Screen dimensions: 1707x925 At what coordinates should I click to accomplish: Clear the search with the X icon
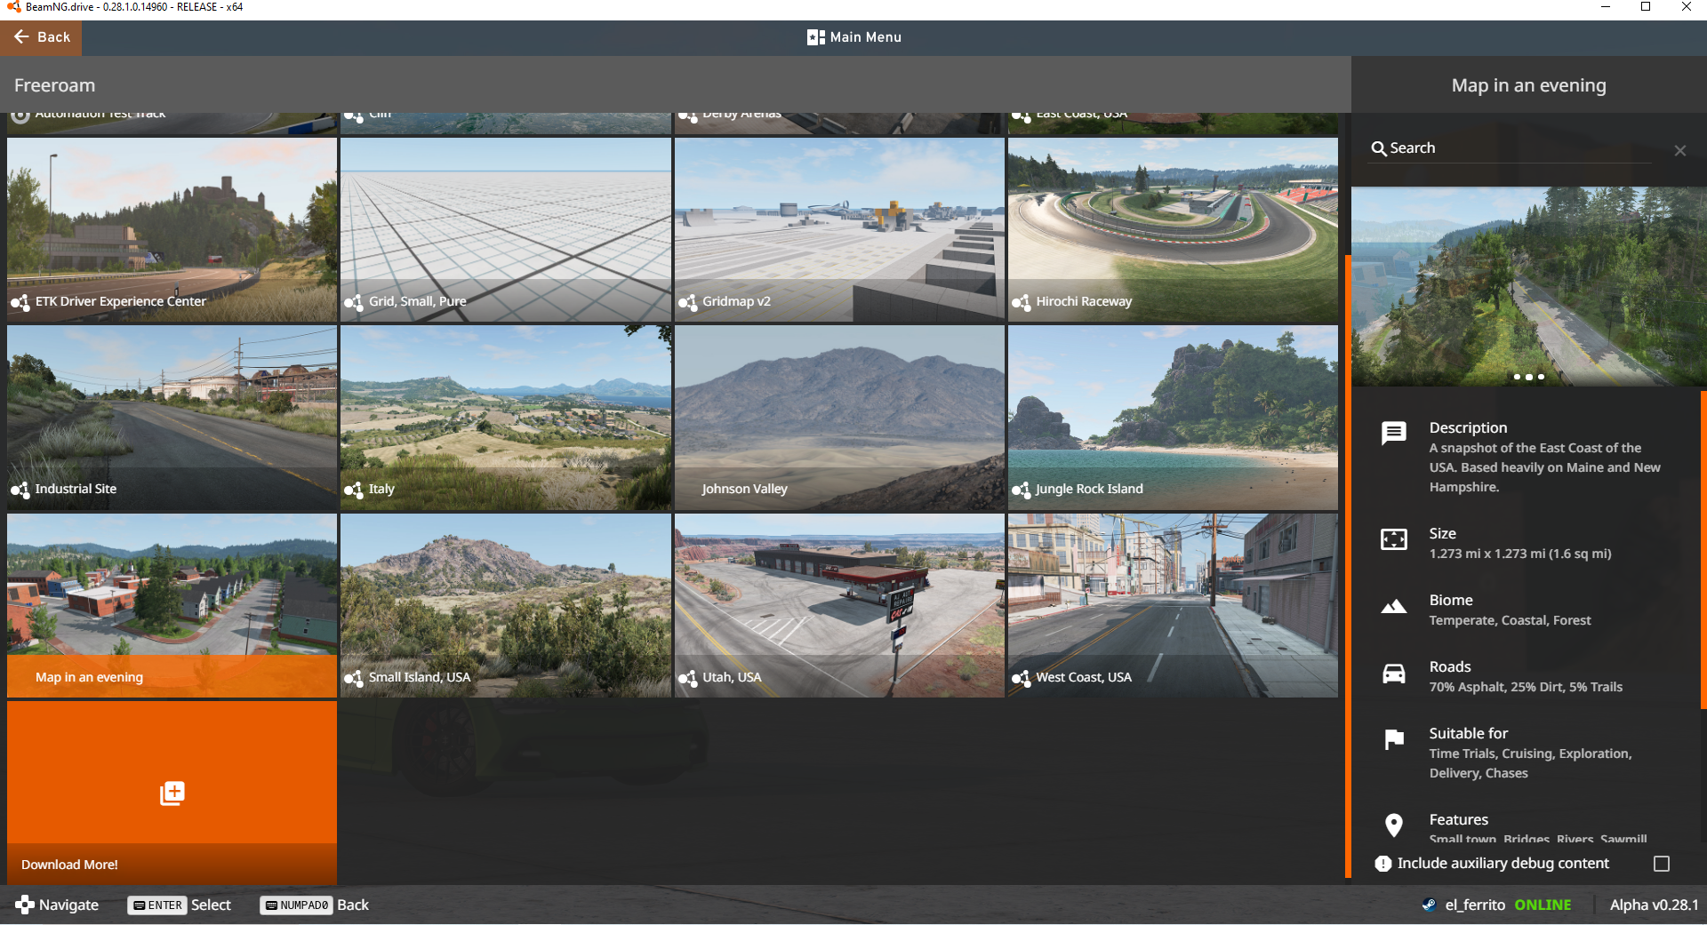click(1679, 150)
